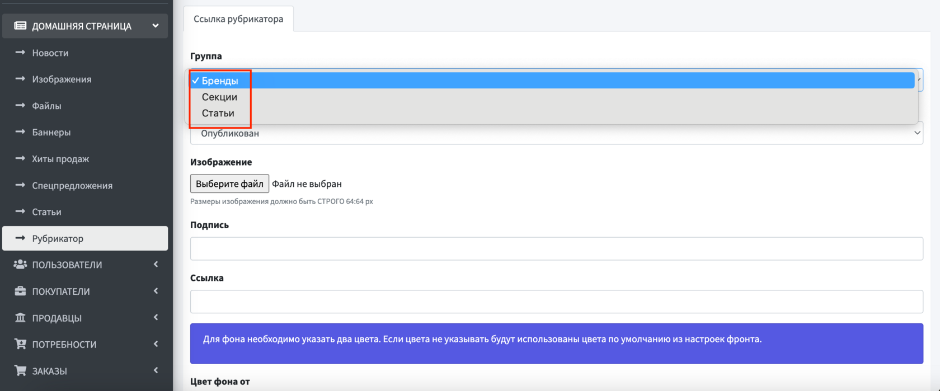Choose Секции from the Группа dropdown
This screenshot has width=940, height=391.
[x=219, y=97]
